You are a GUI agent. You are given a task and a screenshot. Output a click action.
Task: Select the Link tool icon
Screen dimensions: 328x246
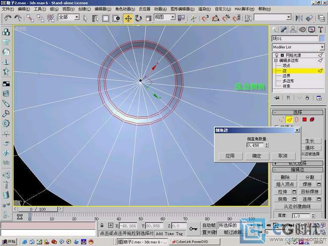pyautogui.click(x=30, y=18)
